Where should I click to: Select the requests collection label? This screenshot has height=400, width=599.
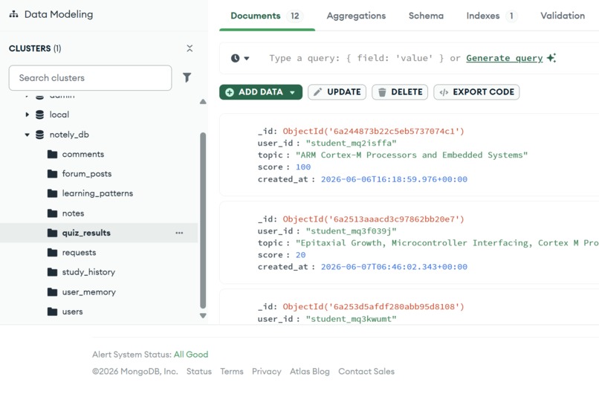pos(79,253)
